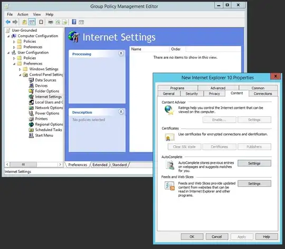Screen dimensions: 285x249
Task: Collapse Preferences under User Configuration
Action: coord(14,64)
